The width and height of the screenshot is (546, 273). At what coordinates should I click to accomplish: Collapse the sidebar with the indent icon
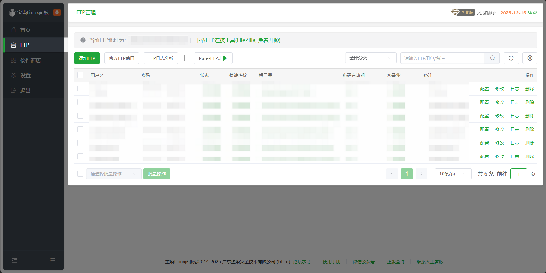(x=14, y=260)
